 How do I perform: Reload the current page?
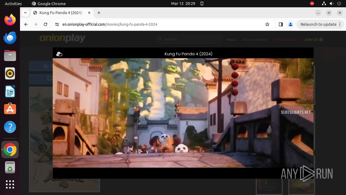coord(45,24)
